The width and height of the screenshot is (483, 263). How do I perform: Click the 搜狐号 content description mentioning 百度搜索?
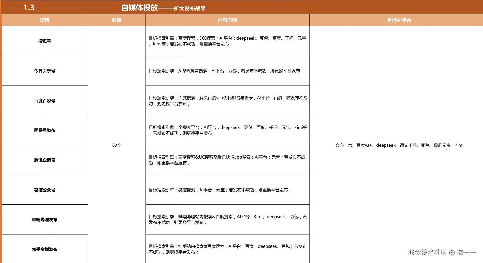[x=227, y=41]
